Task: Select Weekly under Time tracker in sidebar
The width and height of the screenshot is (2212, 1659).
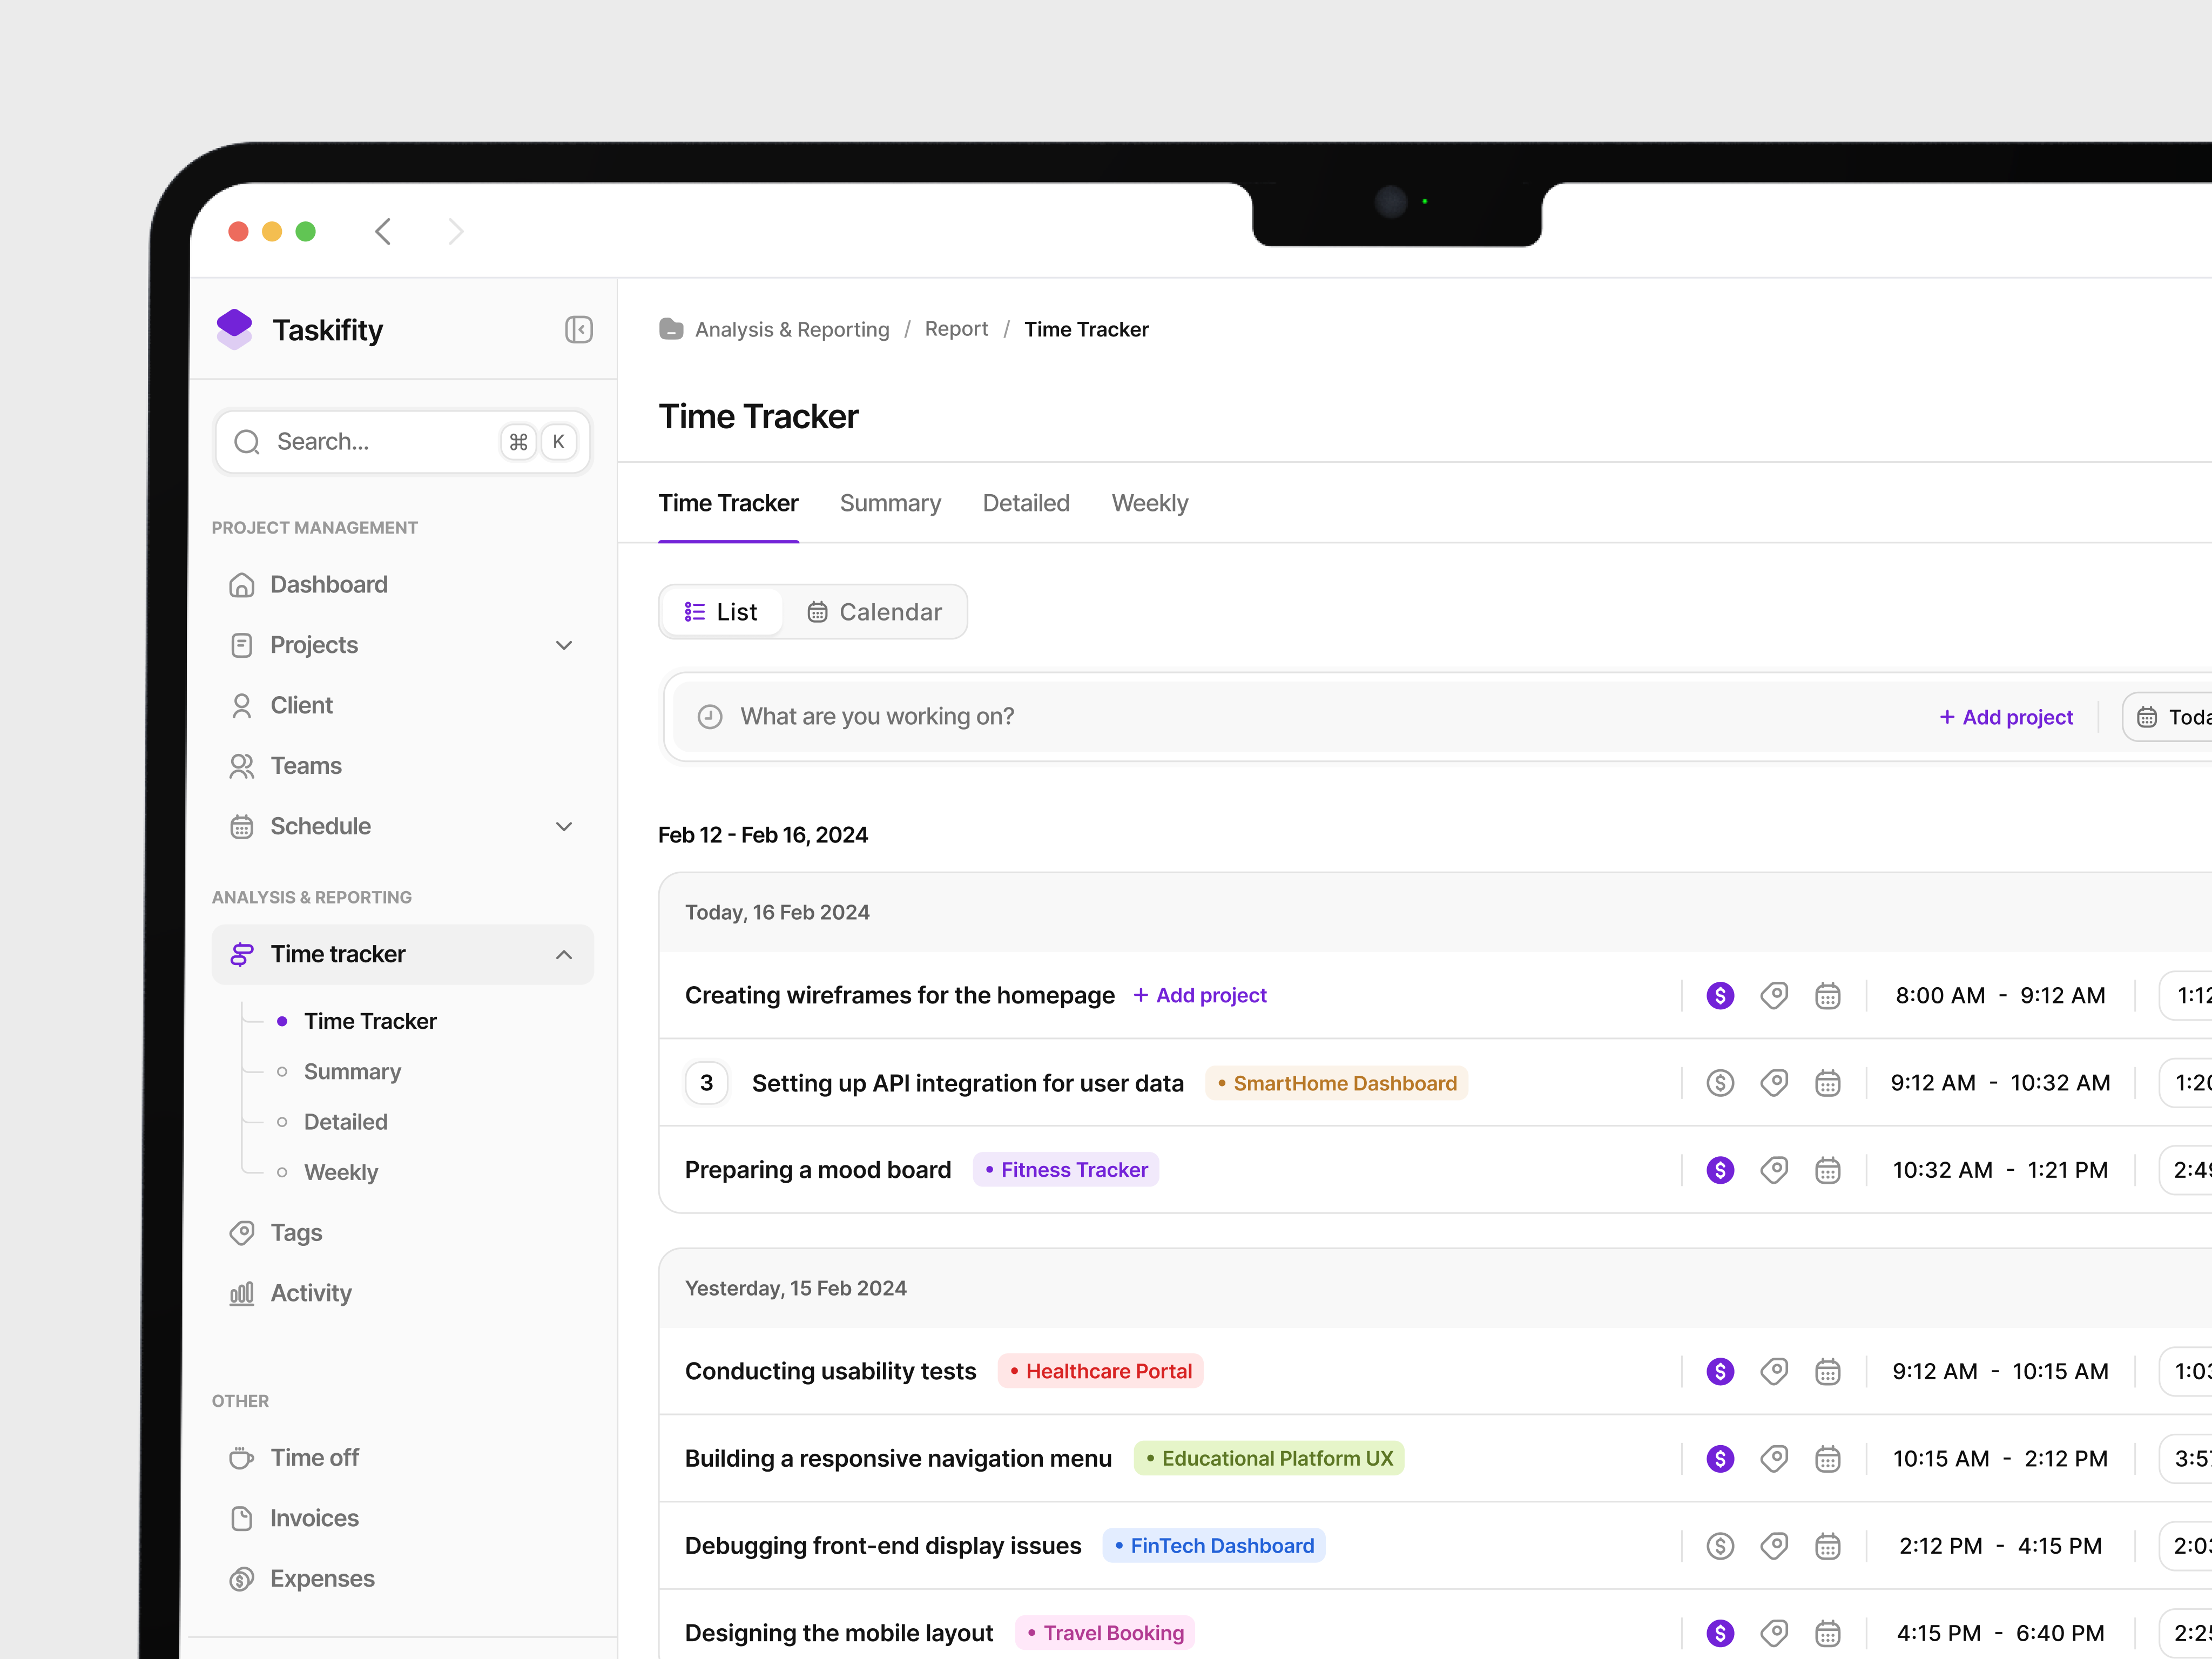Action: [x=341, y=1172]
